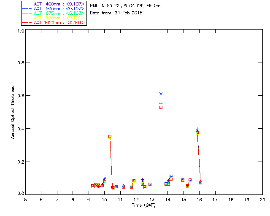The image size is (270, 216).
Task: Click the blue star marker at time 10
Action: click(x=105, y=178)
